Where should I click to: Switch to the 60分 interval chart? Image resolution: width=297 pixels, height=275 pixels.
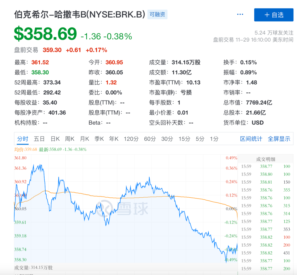pyautogui.click(x=150, y=139)
